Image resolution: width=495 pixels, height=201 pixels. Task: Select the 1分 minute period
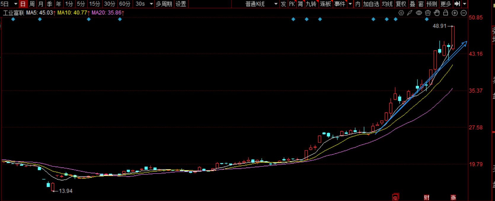click(69, 4)
